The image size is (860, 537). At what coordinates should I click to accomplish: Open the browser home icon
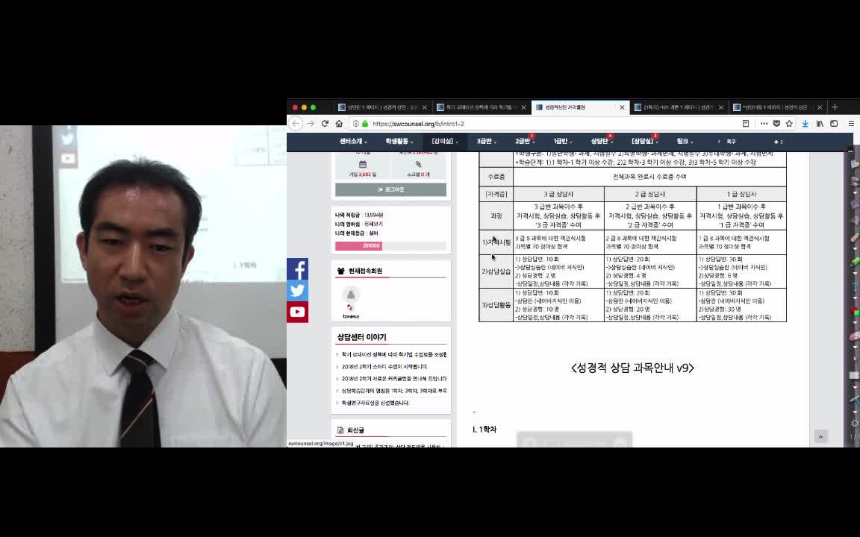(x=339, y=124)
